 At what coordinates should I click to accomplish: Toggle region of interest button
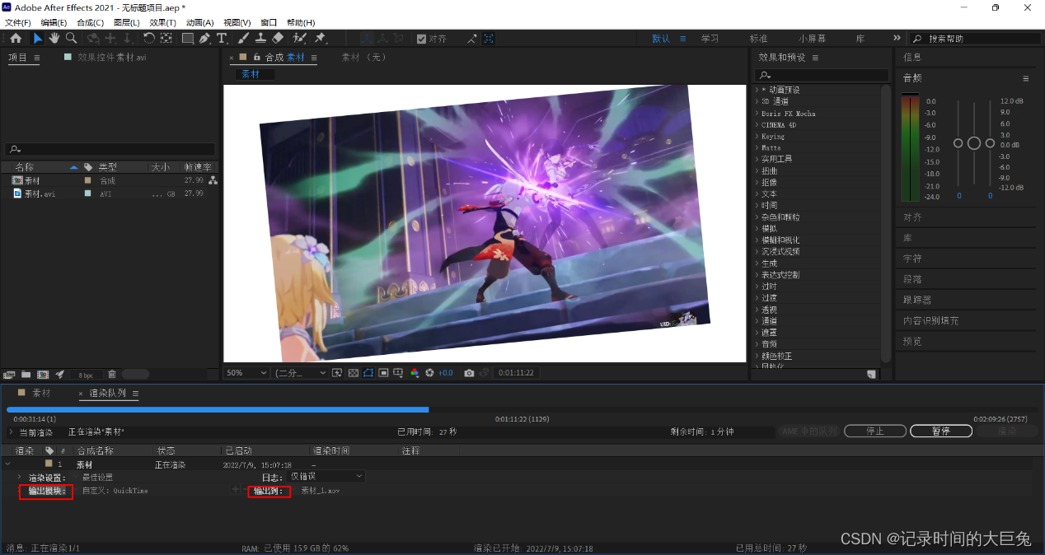pos(383,373)
